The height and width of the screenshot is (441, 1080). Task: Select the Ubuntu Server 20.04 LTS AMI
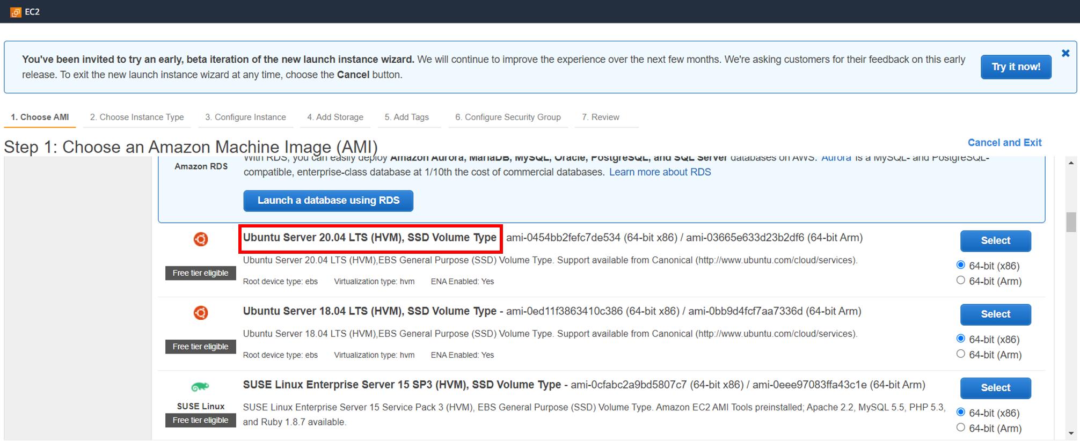tap(995, 241)
